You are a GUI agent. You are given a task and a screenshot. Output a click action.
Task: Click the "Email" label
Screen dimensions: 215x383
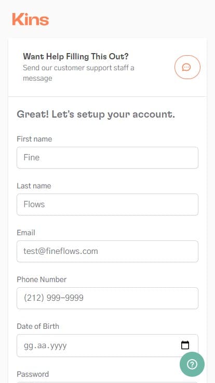pyautogui.click(x=26, y=233)
